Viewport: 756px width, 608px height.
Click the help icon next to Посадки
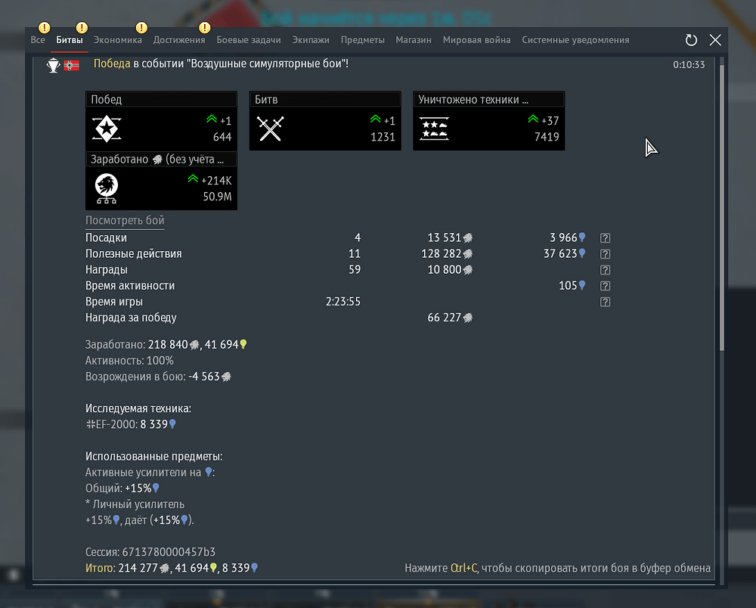(x=605, y=237)
